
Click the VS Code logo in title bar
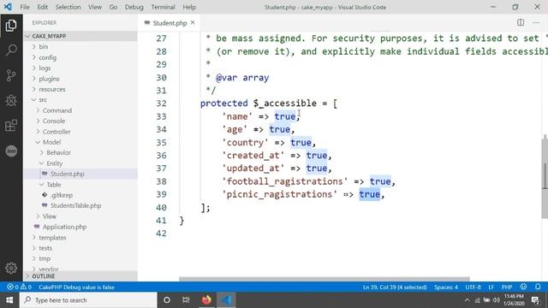point(8,7)
